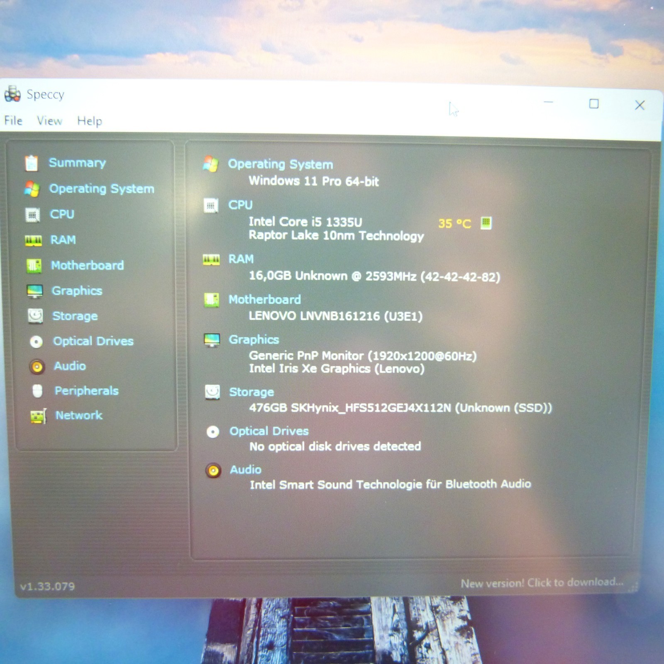This screenshot has height=664, width=664.
Task: Select Graphics in the sidebar
Action: pos(77,291)
